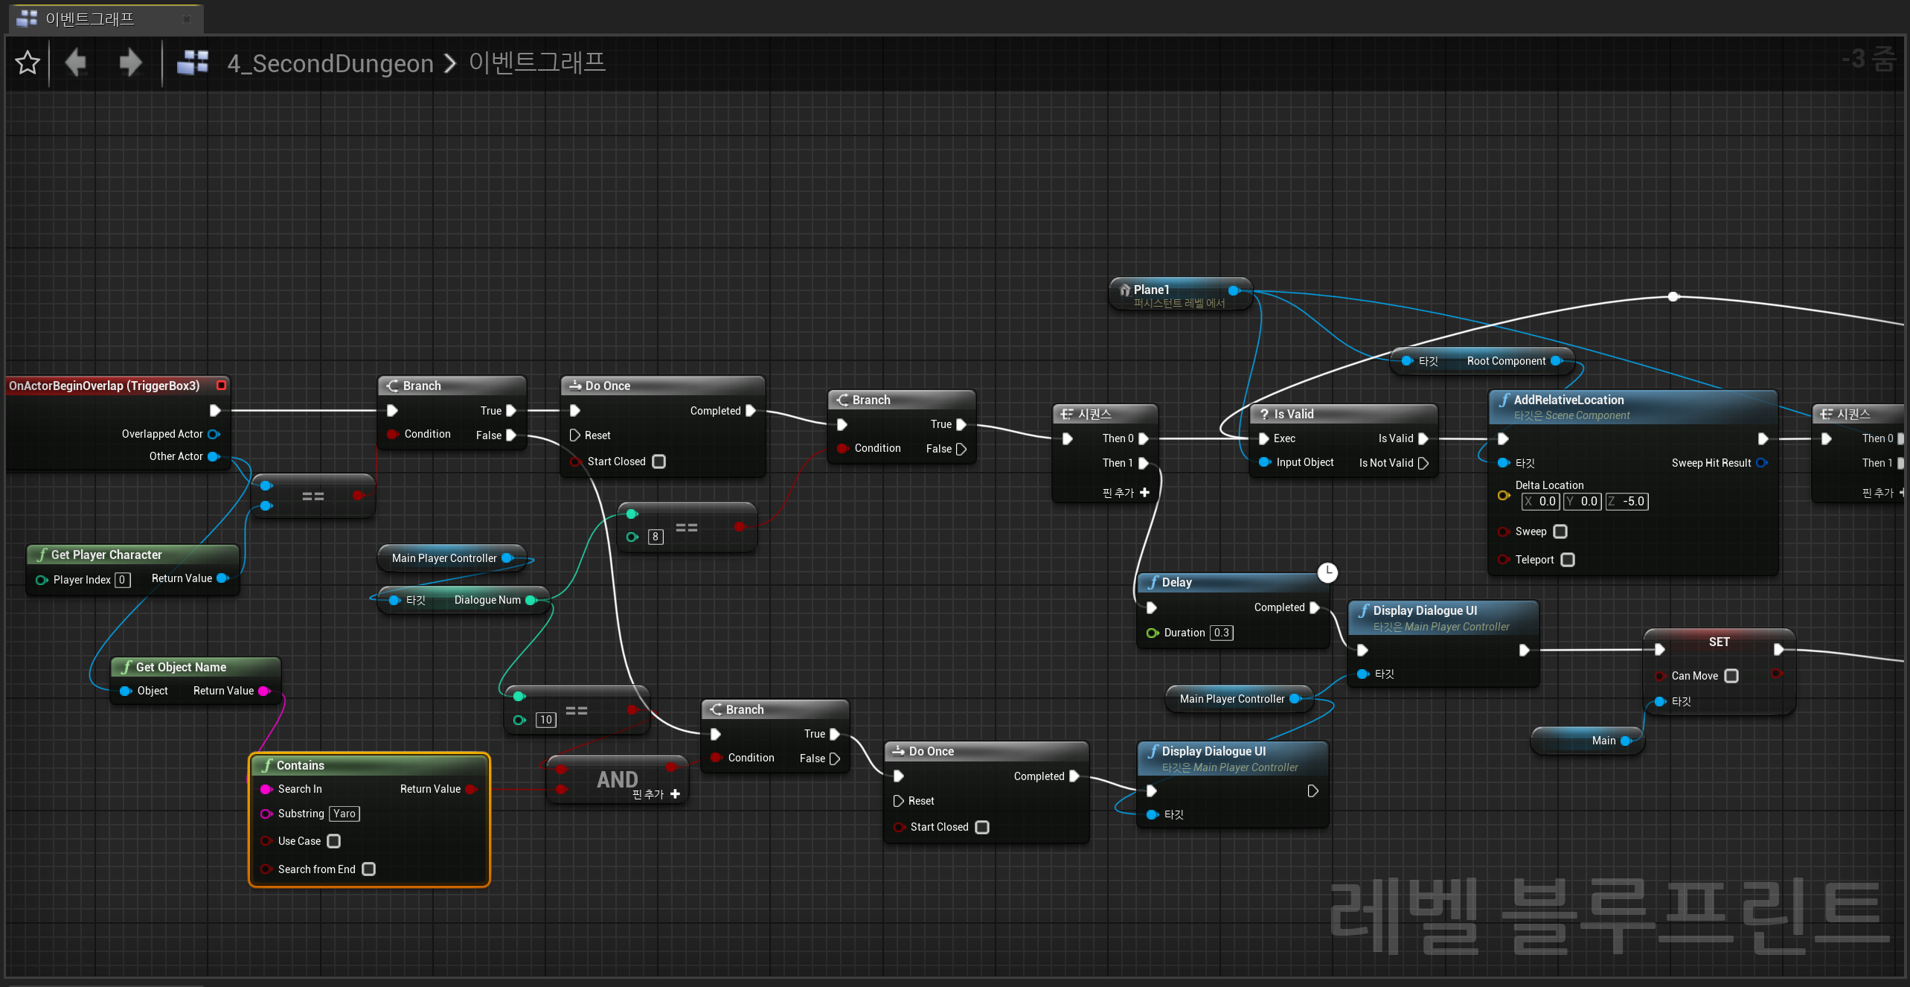Toggle the Can Move checkbox in SET node
The width and height of the screenshot is (1910, 987).
click(x=1732, y=676)
